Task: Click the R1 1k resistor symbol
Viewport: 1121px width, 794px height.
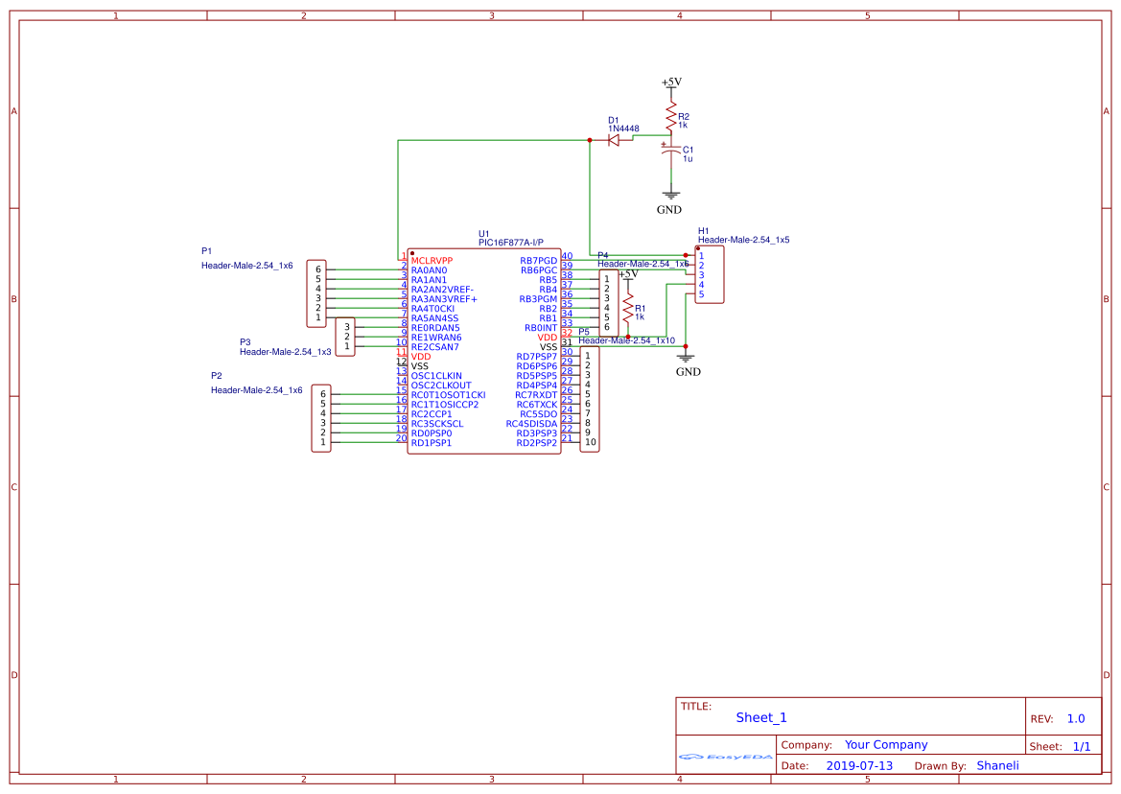Action: tap(628, 309)
